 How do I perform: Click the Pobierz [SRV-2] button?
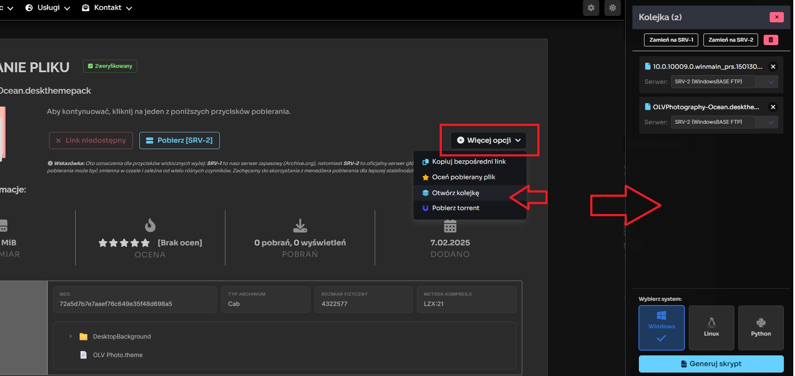[x=179, y=141]
